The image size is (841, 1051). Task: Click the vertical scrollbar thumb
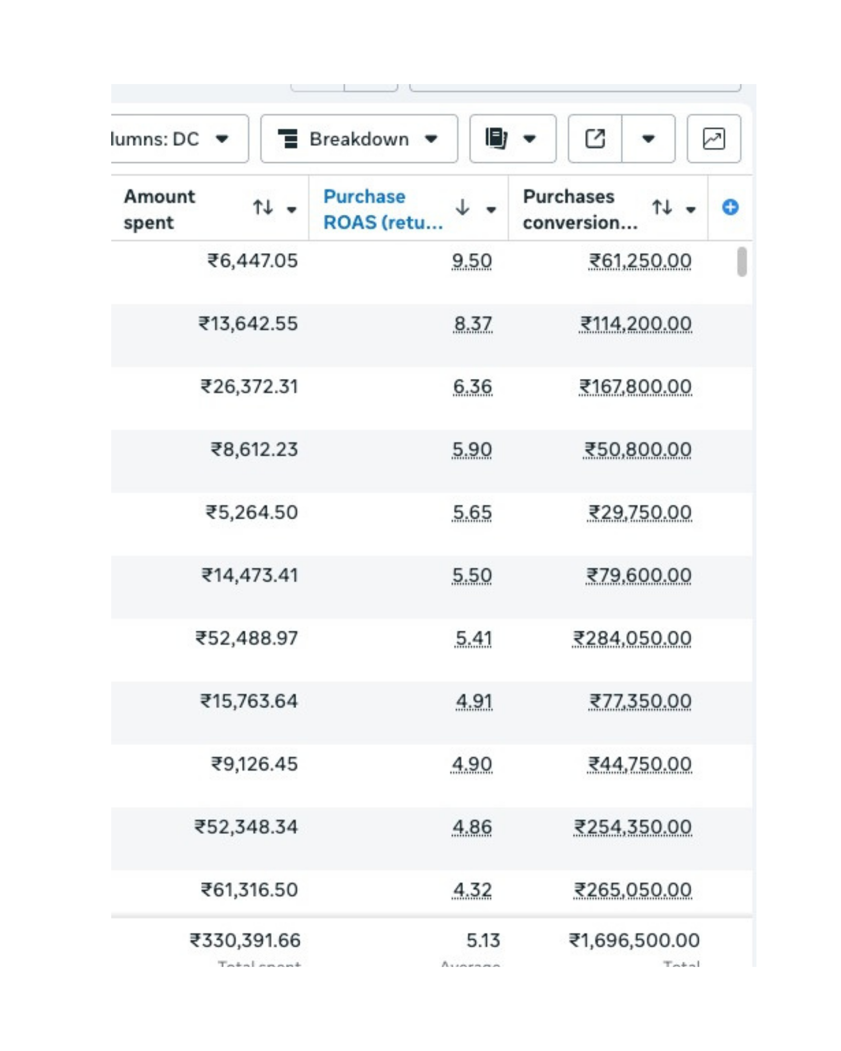pos(742,262)
